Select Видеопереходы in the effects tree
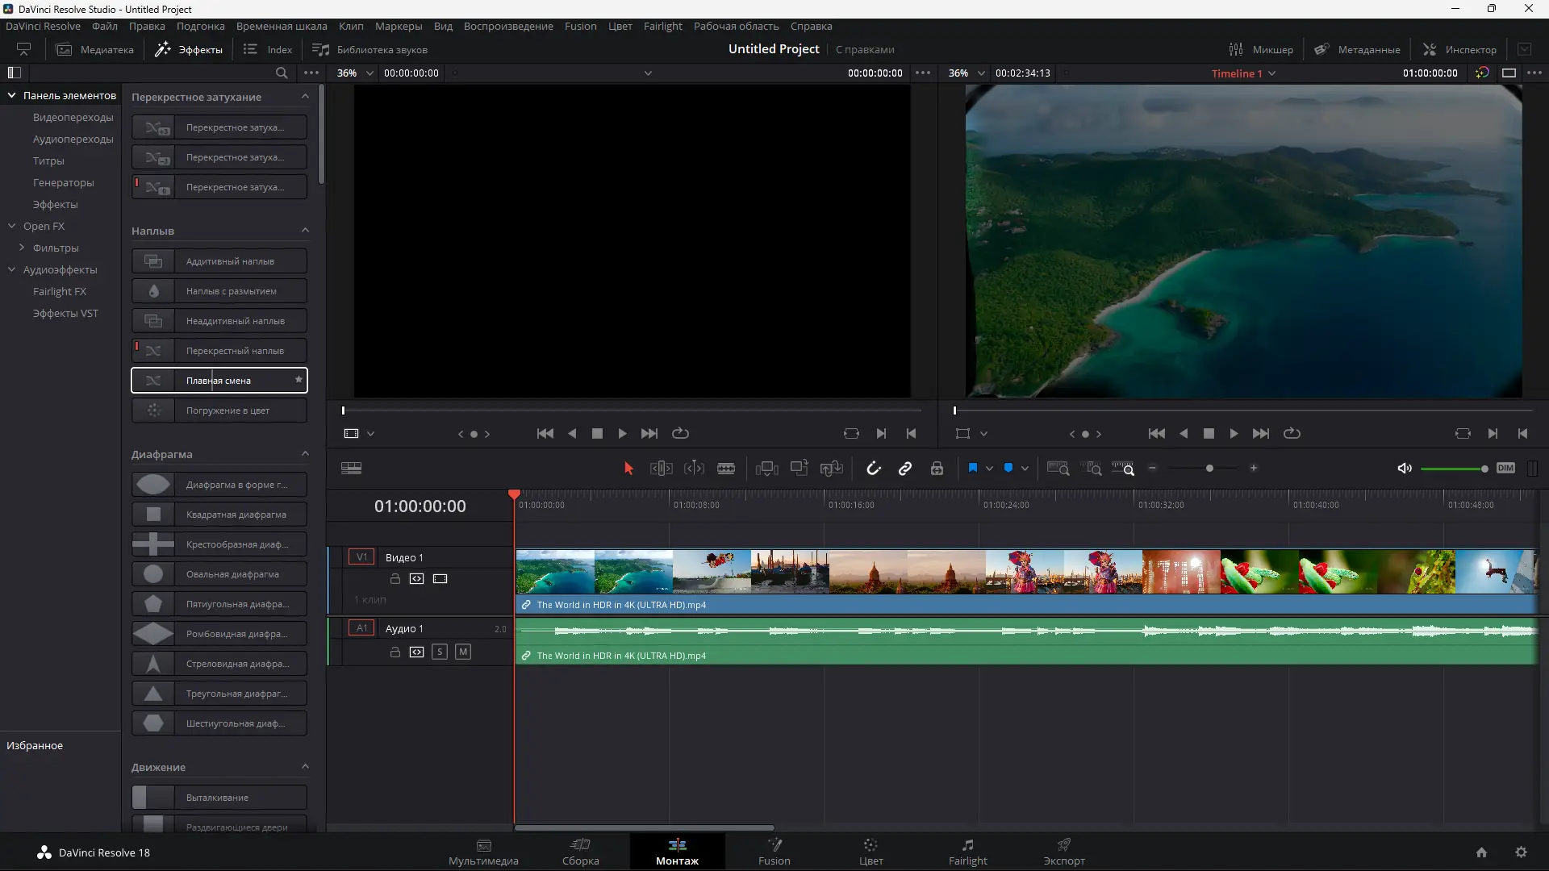 pyautogui.click(x=73, y=118)
